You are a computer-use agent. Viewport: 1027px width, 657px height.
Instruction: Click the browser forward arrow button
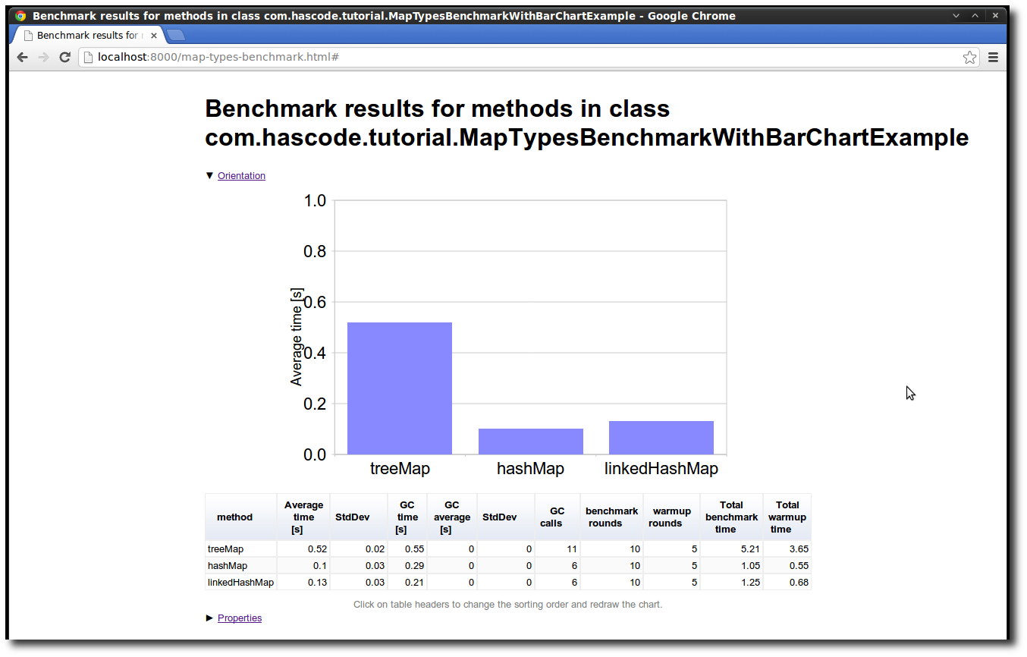point(44,58)
